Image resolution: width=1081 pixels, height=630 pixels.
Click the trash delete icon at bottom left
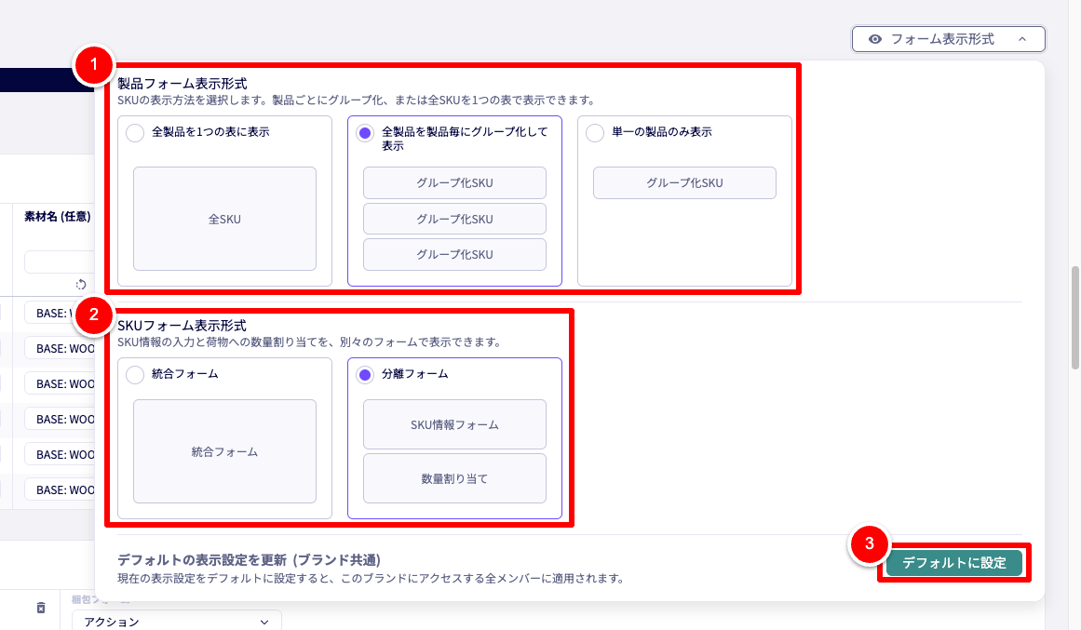click(40, 608)
